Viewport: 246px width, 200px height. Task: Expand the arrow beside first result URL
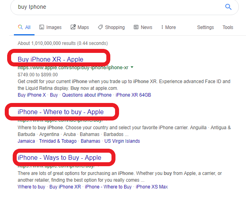(x=132, y=68)
